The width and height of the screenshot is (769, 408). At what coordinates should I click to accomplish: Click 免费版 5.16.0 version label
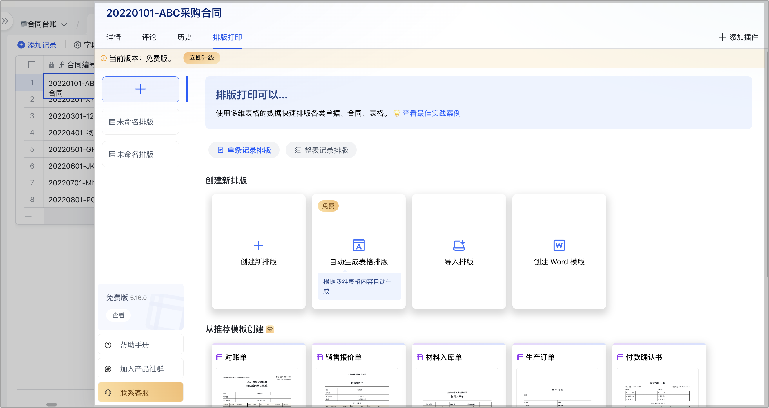click(x=127, y=298)
